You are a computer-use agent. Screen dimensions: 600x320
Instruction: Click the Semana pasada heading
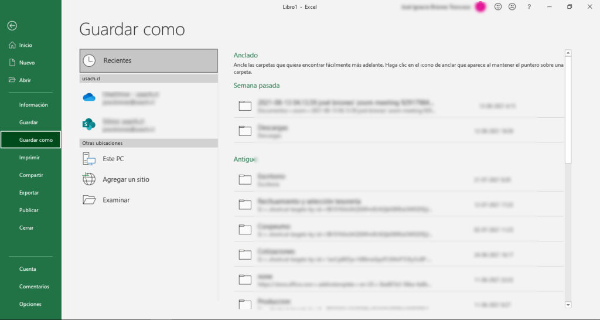coord(257,86)
